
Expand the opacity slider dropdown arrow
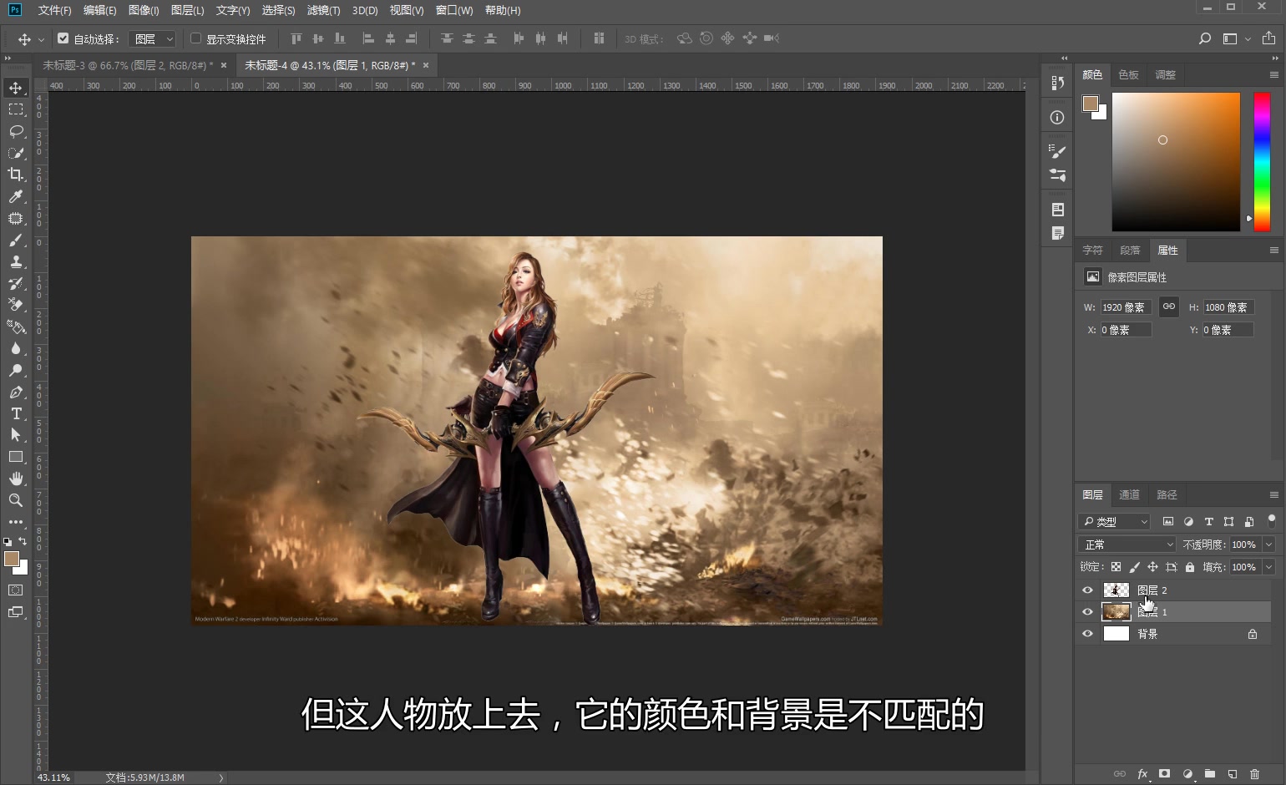coord(1268,544)
